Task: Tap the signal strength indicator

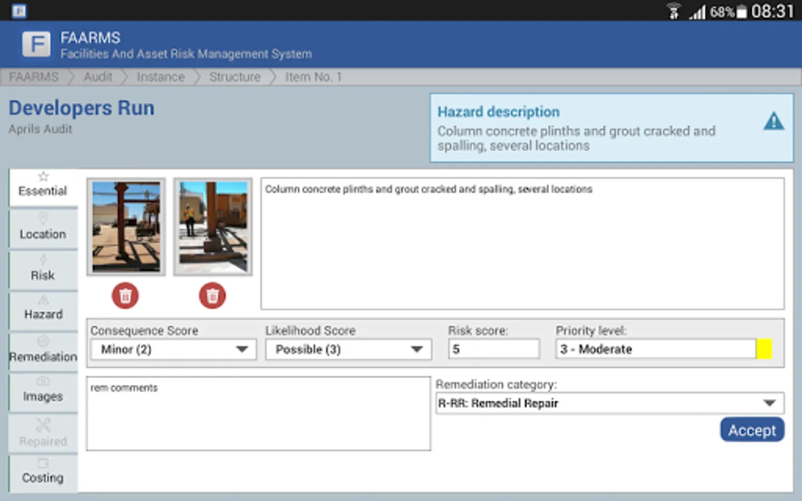Action: [x=697, y=12]
